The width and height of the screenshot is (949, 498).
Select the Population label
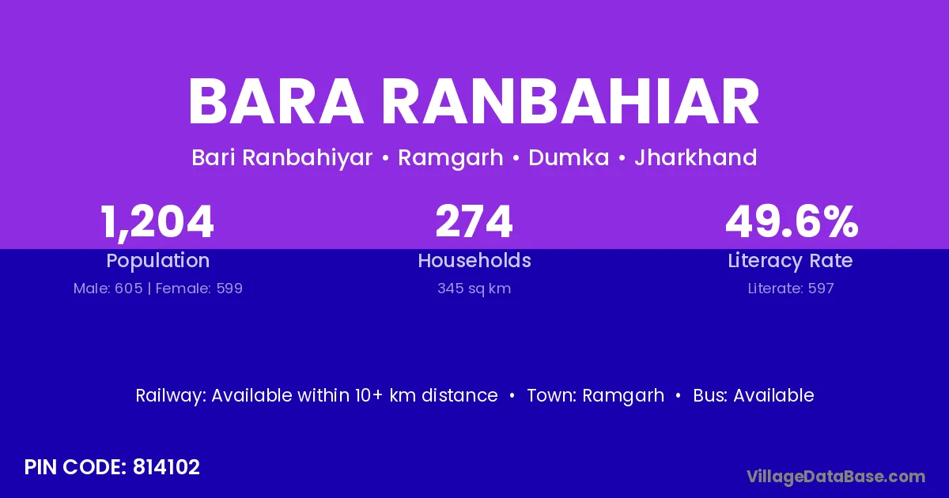click(x=157, y=261)
